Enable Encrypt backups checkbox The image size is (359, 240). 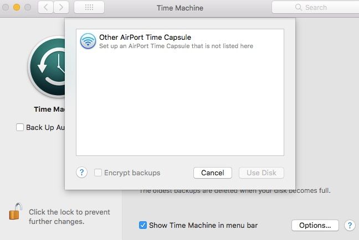tap(98, 173)
